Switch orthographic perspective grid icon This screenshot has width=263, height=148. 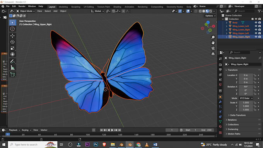point(213,54)
